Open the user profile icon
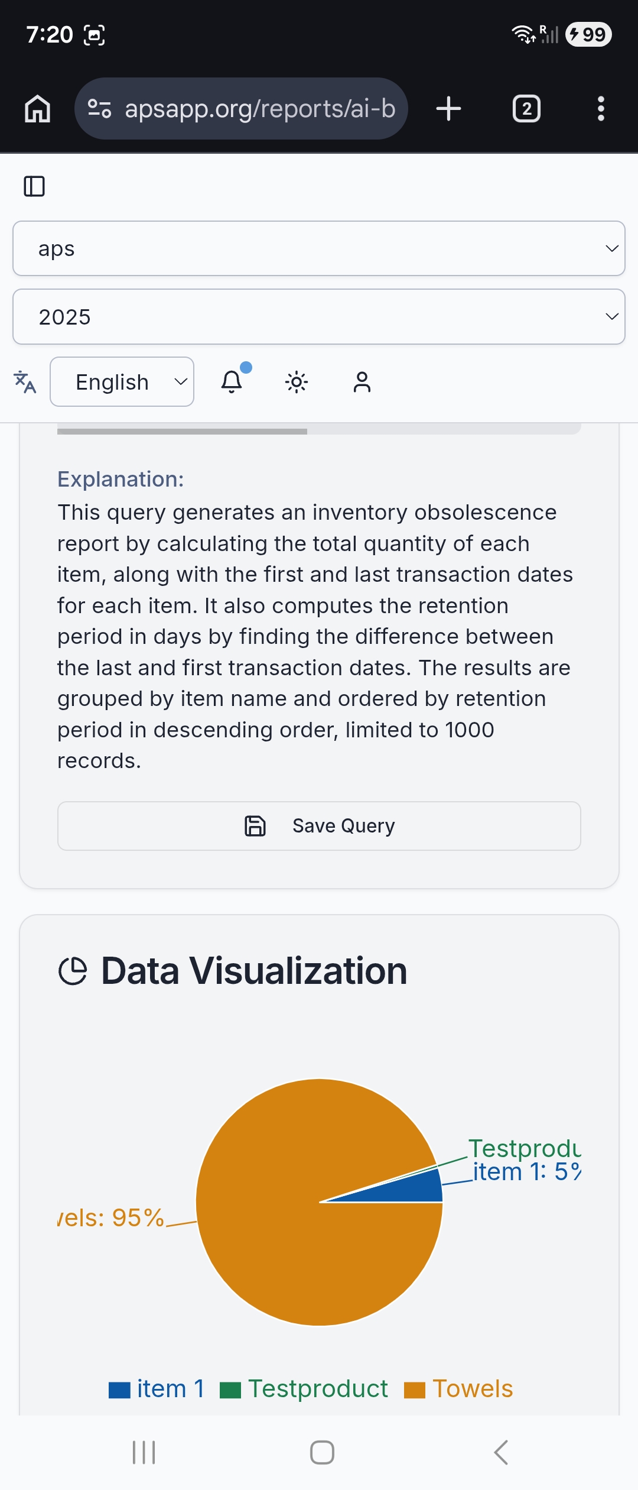The width and height of the screenshot is (638, 1490). [x=362, y=382]
